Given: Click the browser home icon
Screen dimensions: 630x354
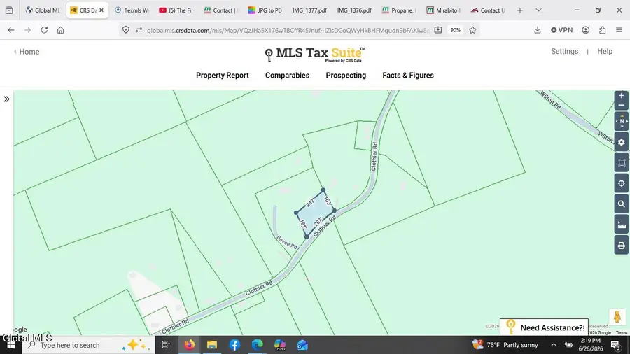Looking at the screenshot, I should tap(61, 30).
